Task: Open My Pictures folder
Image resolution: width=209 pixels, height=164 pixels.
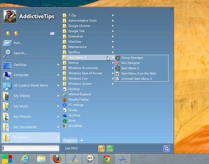Action: point(31,117)
